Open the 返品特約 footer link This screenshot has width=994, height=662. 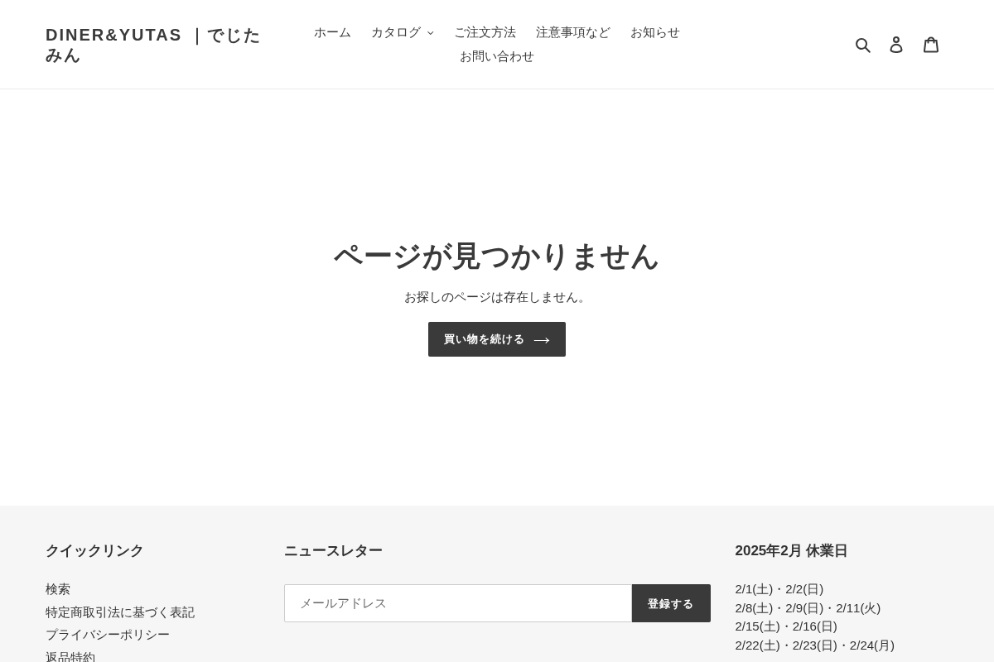[x=70, y=656]
